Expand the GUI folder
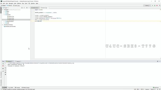161x90 pixels. pyautogui.click(x=4, y=13)
